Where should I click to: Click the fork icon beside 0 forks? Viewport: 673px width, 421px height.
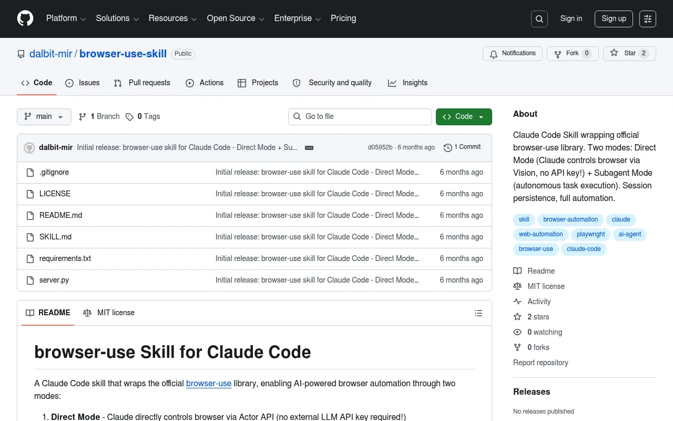pos(517,347)
